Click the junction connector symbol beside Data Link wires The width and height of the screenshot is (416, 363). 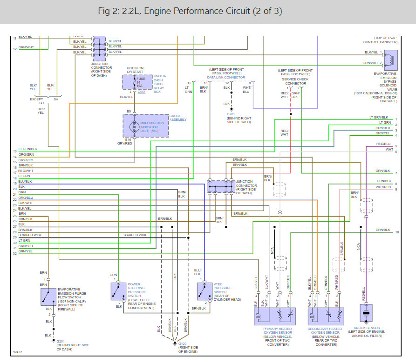(221, 187)
